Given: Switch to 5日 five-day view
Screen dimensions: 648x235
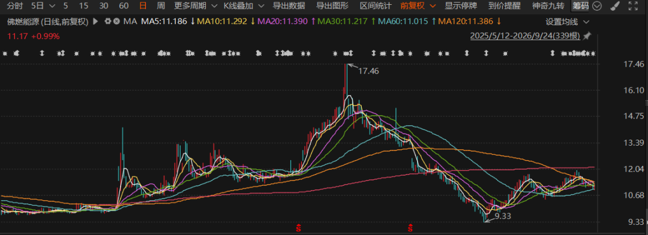Looking at the screenshot, I should (x=37, y=6).
